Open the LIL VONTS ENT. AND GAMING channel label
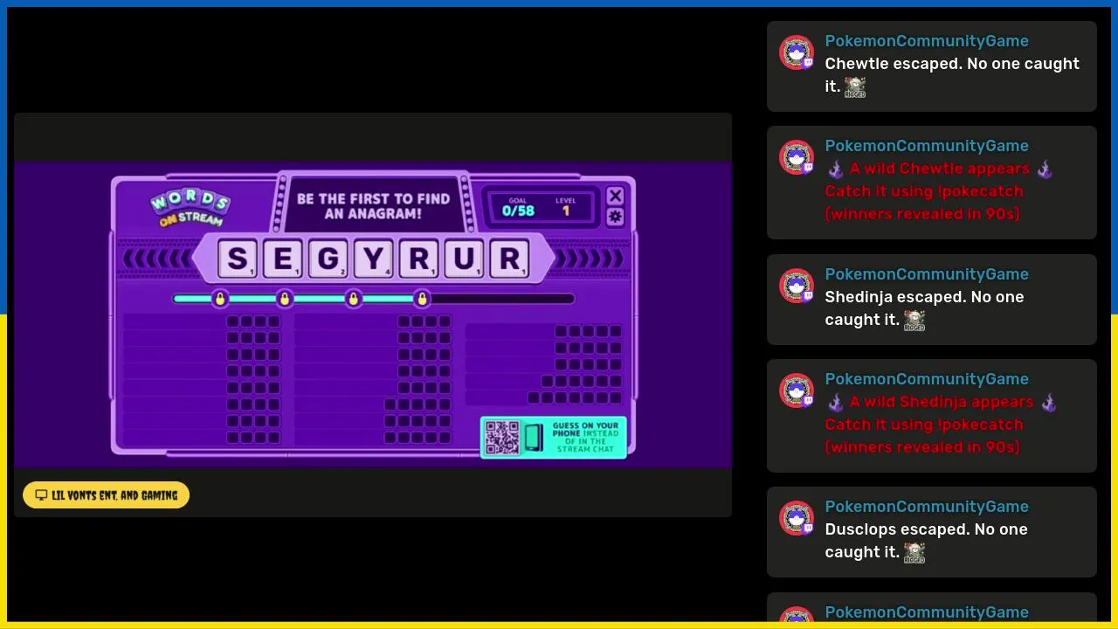Viewport: 1118px width, 629px height. coord(106,495)
